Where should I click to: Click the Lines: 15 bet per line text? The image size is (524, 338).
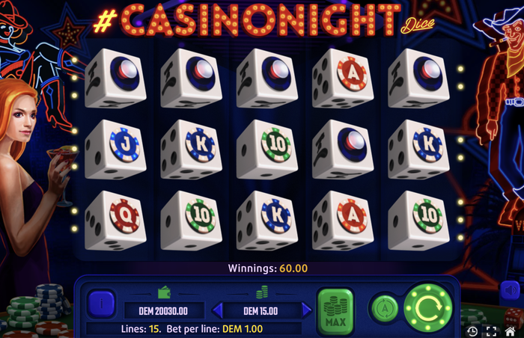point(192,328)
